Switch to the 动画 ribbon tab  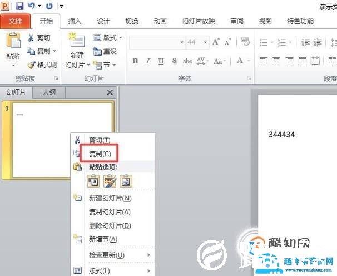(x=160, y=21)
